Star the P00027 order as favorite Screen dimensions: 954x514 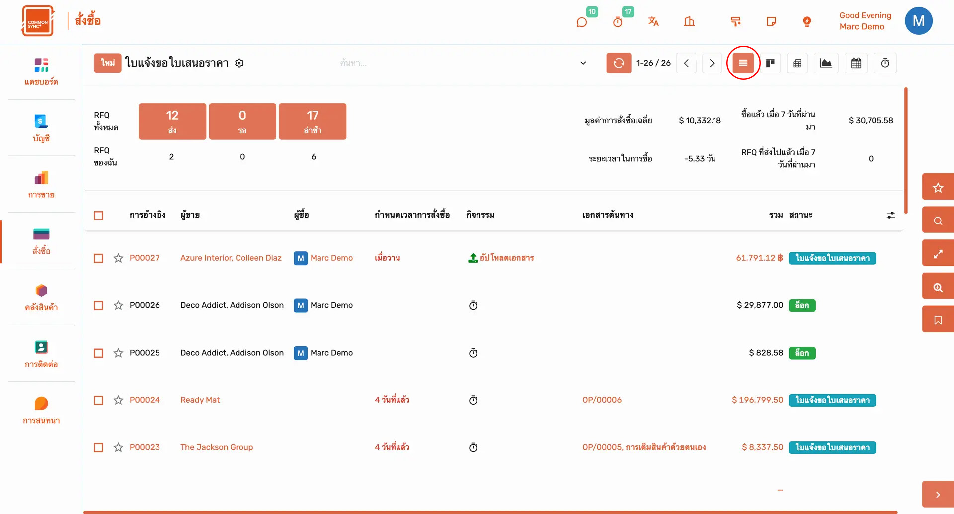click(x=118, y=258)
